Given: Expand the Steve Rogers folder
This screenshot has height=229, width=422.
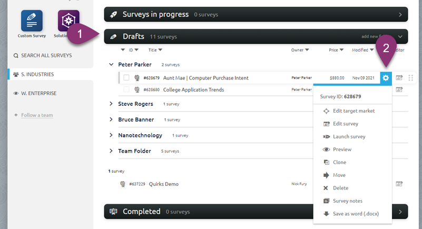Looking at the screenshot, I should tap(111, 104).
